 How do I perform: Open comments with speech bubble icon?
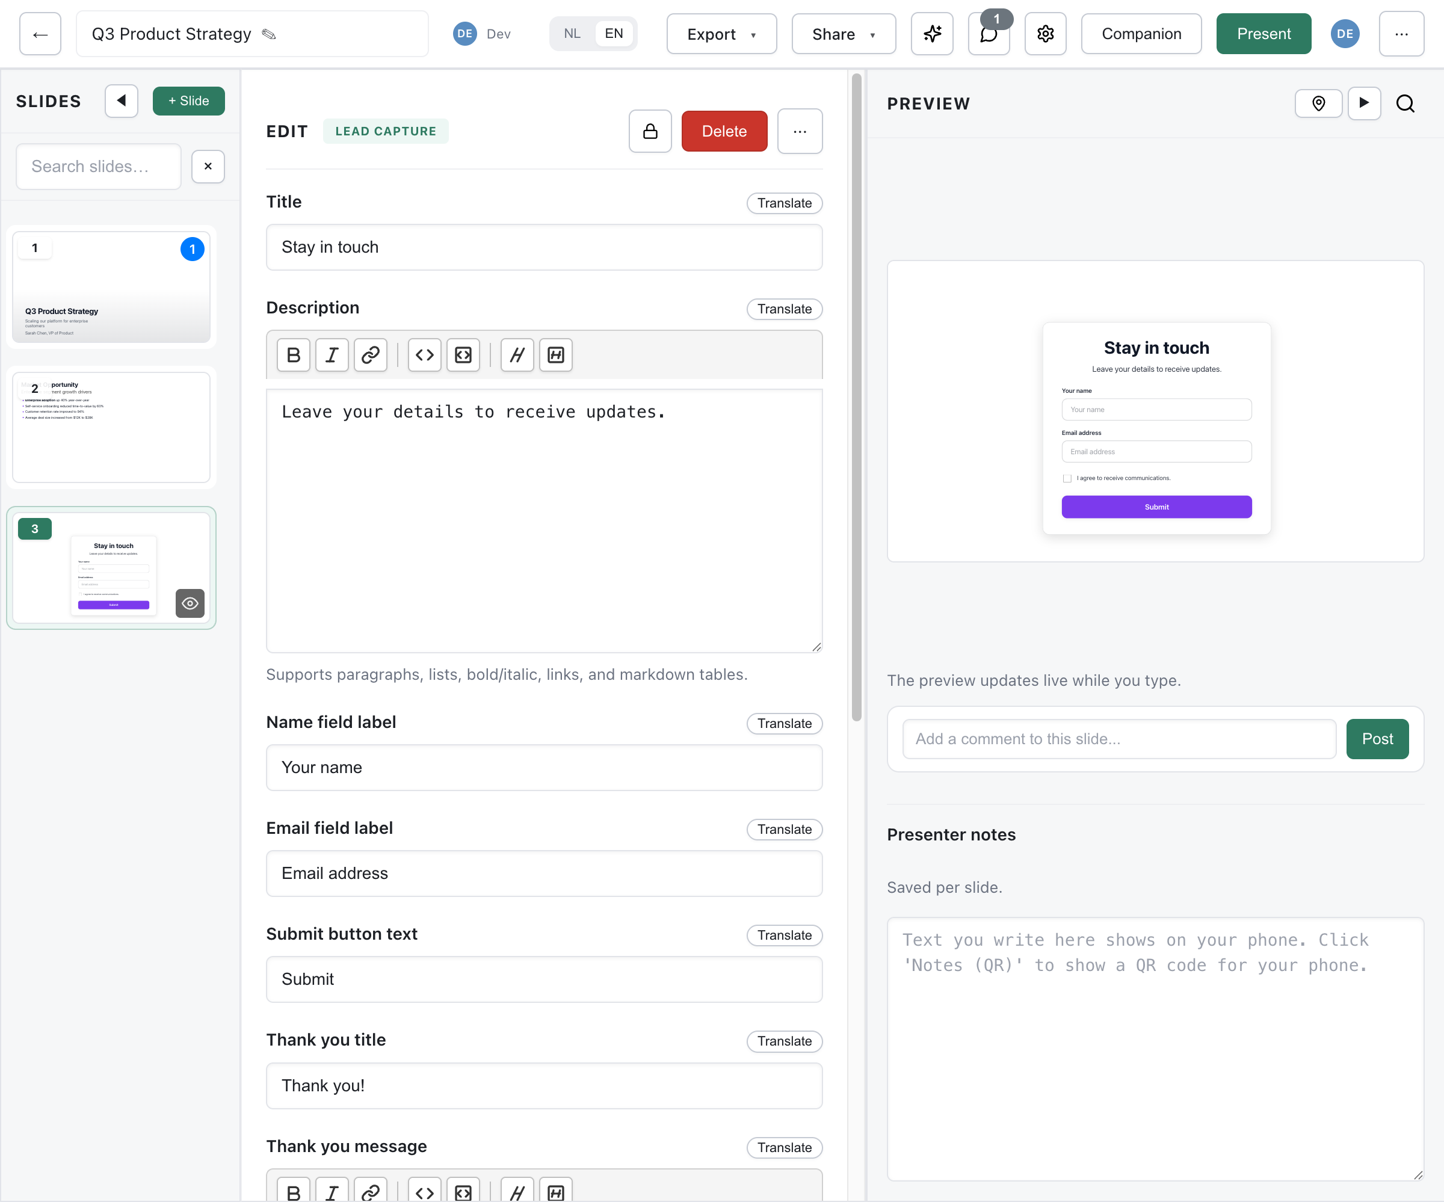pos(988,34)
